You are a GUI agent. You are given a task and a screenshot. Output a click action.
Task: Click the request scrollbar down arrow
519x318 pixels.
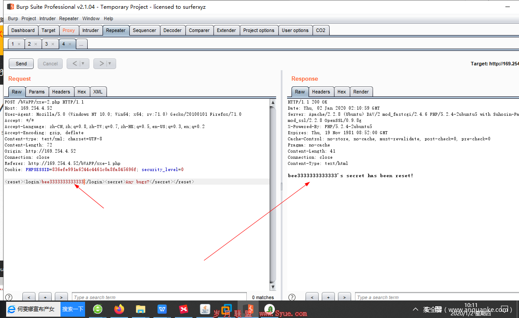click(x=273, y=287)
